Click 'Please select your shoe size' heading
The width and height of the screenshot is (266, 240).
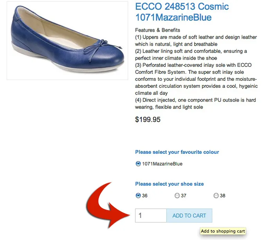click(169, 184)
